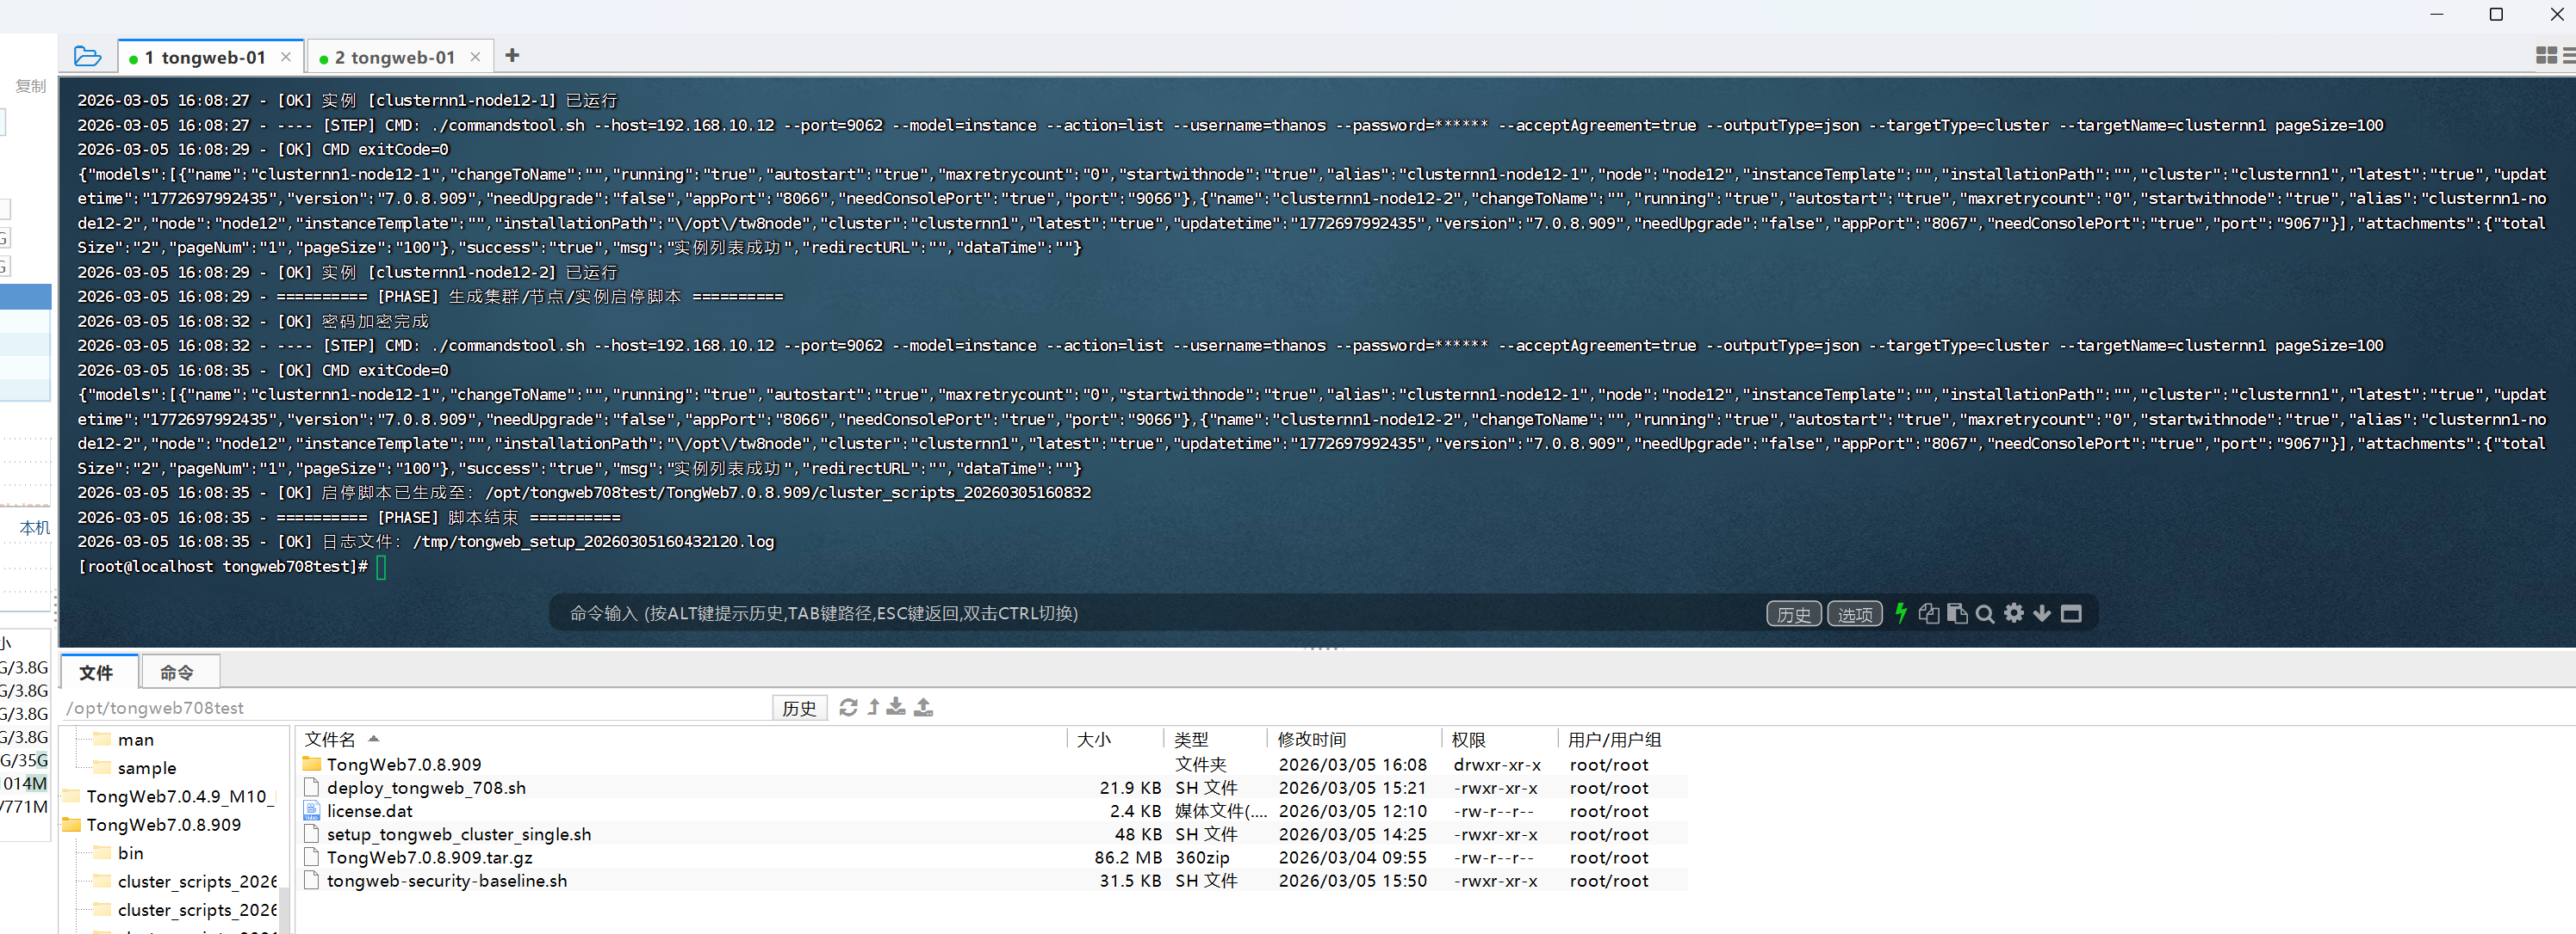
Task: Go to the parent directory with the up-arrow icon
Action: [x=873, y=707]
